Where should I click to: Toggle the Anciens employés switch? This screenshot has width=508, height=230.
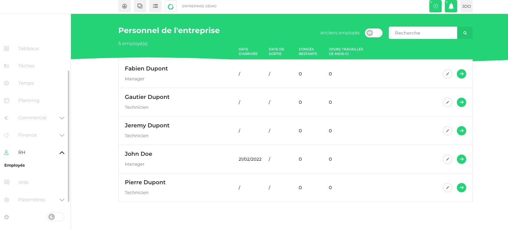[x=374, y=33]
